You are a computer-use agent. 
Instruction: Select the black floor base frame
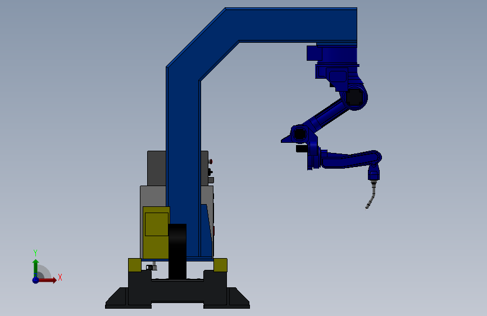[x=177, y=291]
